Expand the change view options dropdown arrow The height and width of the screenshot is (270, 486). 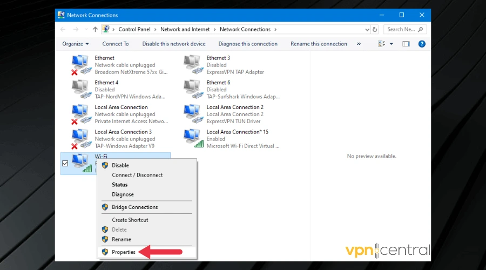pos(391,44)
